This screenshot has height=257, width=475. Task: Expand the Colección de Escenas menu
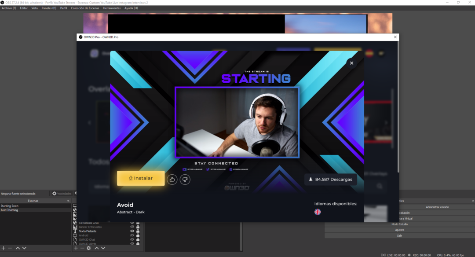pyautogui.click(x=85, y=8)
